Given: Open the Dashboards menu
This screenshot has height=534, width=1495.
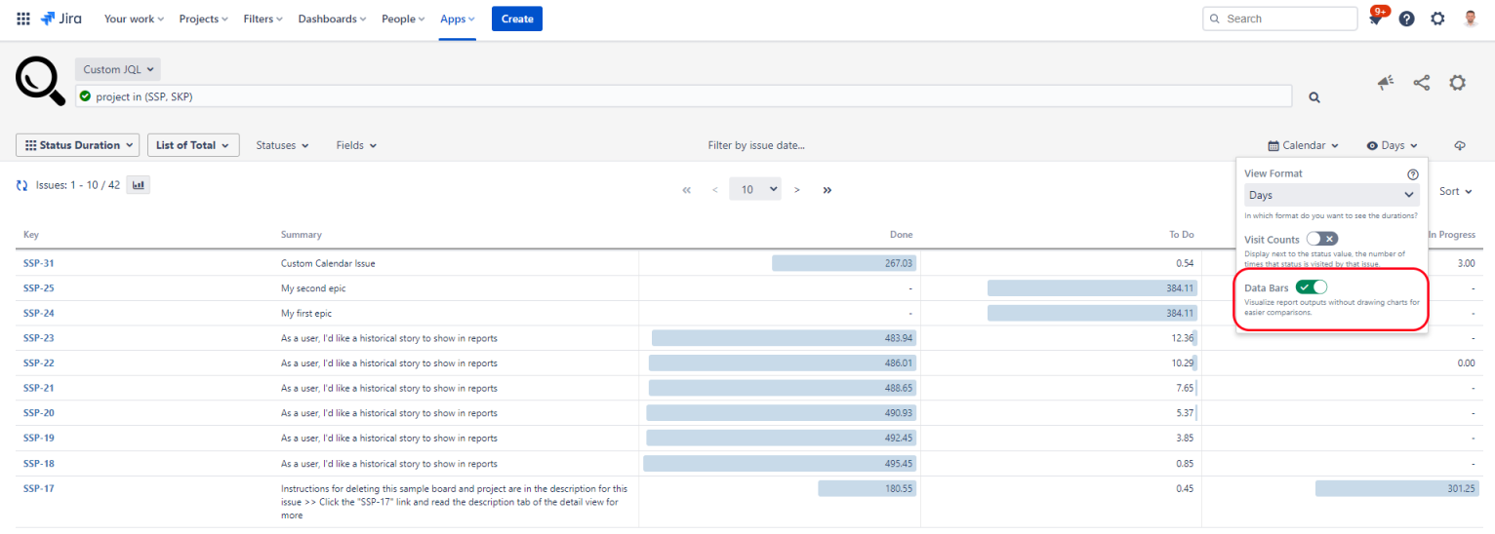Looking at the screenshot, I should click(333, 19).
